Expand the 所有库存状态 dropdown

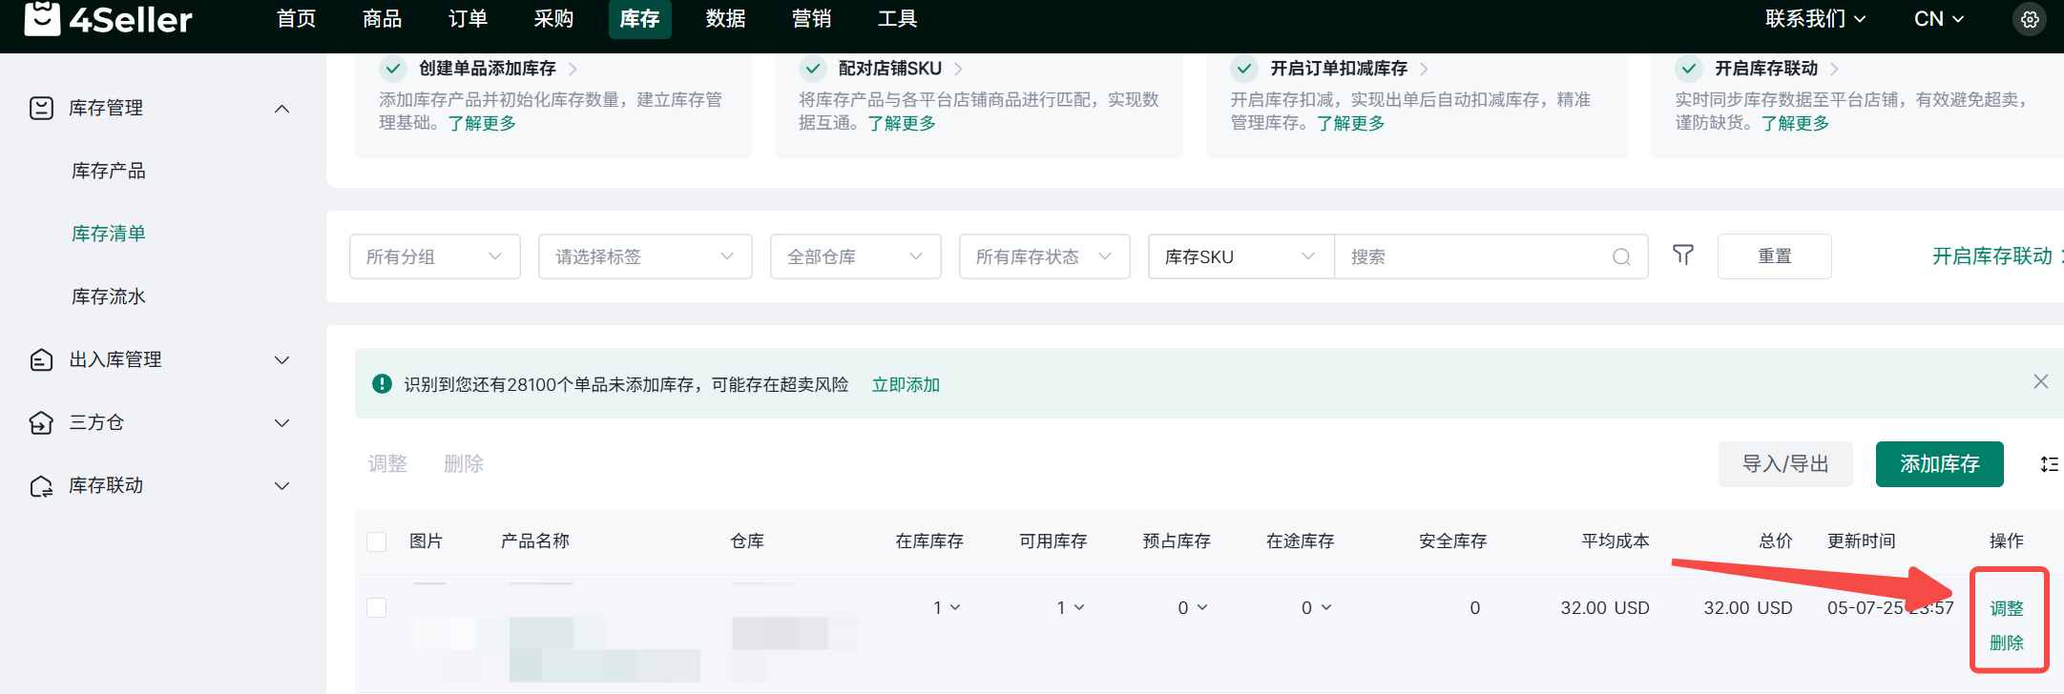(1044, 256)
